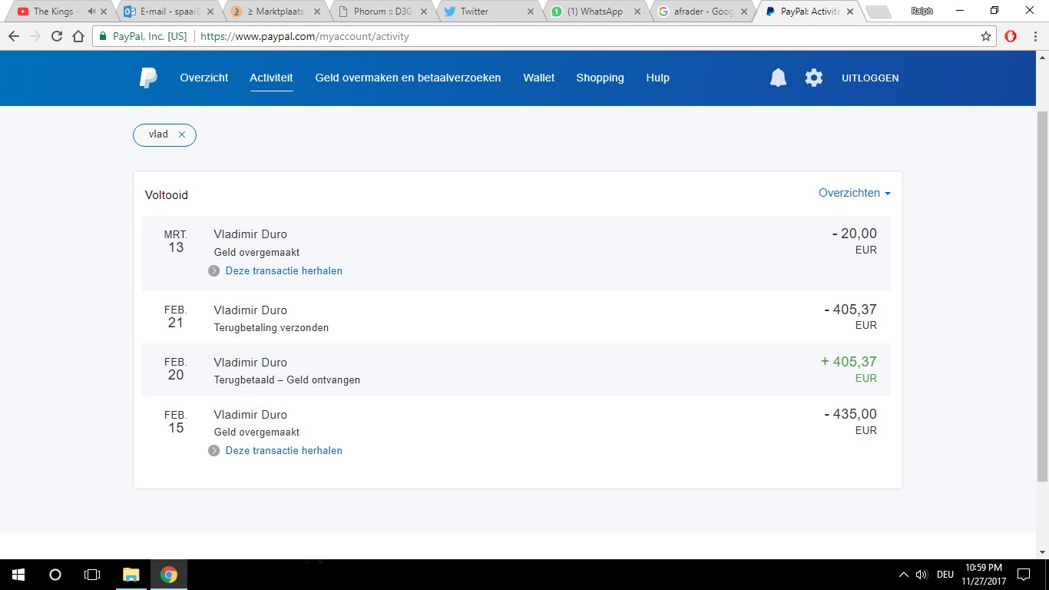
Task: Switch to the Marktplaats tab
Action: pyautogui.click(x=276, y=12)
